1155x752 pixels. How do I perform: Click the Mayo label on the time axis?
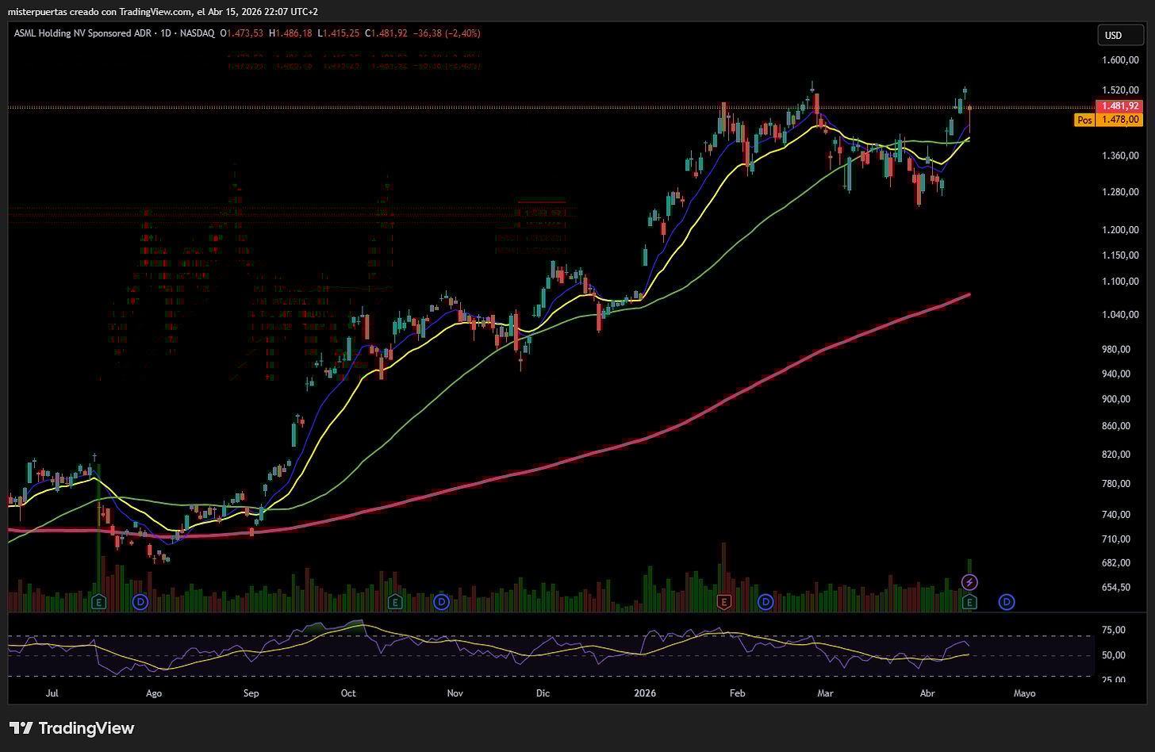click(1025, 693)
